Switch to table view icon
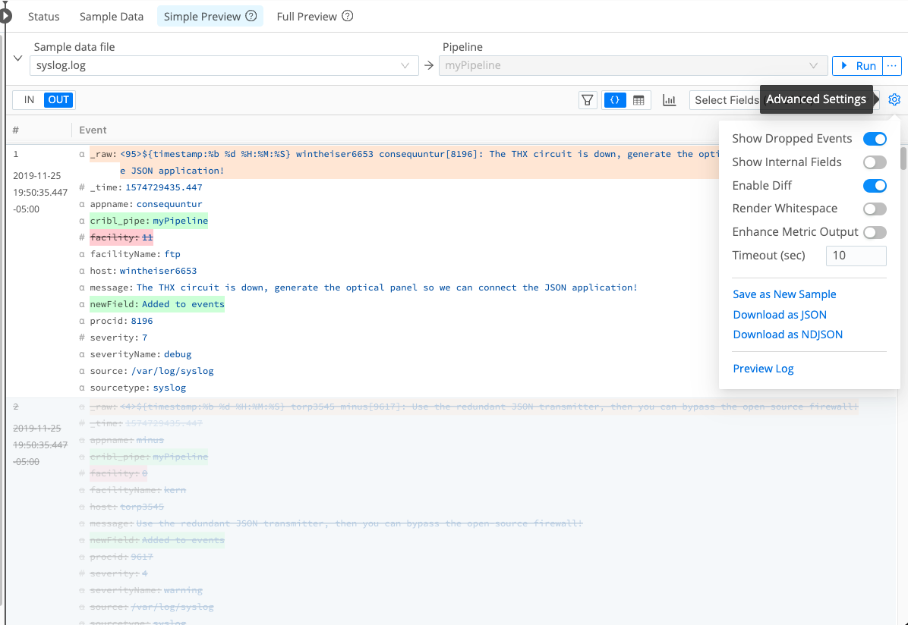Screen dimensions: 908x625 click(x=638, y=100)
